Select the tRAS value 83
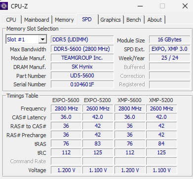Viewport: 193px width, 179px height. [98, 143]
